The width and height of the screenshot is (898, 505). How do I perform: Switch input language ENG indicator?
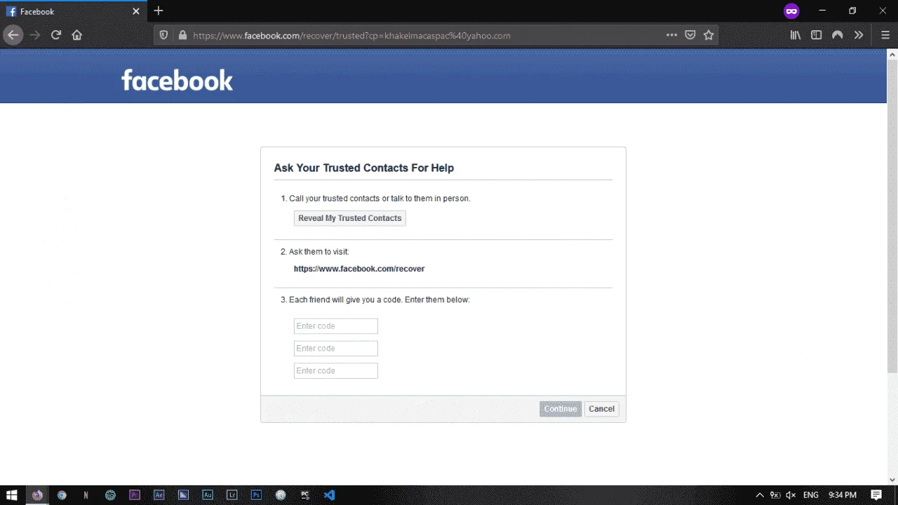pos(811,495)
